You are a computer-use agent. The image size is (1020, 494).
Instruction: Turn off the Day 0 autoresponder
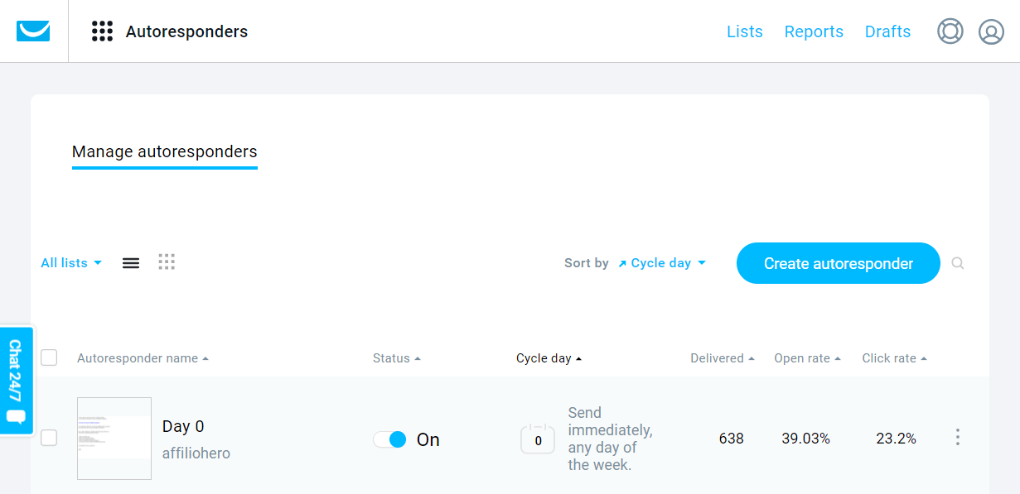390,439
